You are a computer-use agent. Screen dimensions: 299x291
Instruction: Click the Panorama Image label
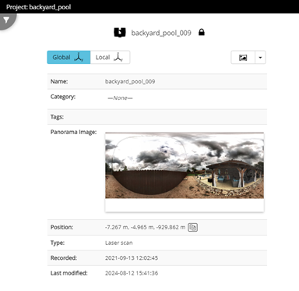73,132
